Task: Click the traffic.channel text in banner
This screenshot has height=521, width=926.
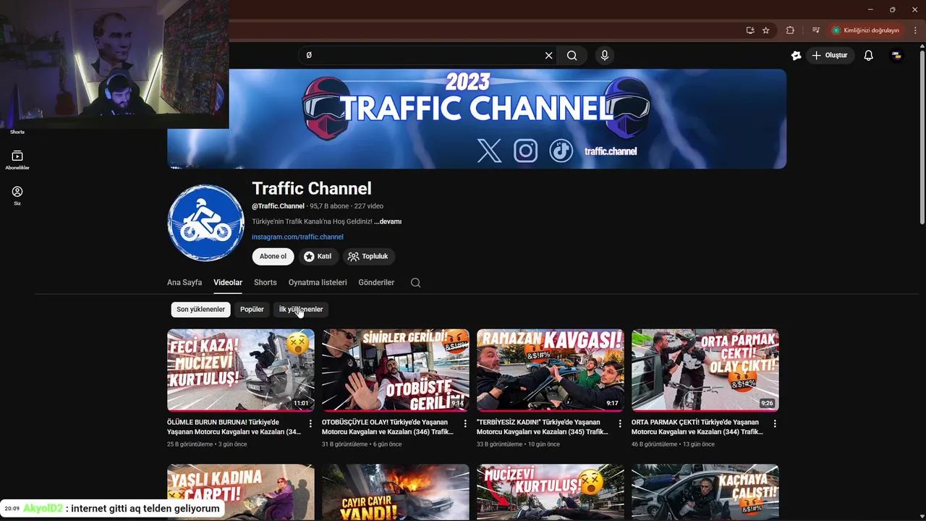Action: pos(611,151)
